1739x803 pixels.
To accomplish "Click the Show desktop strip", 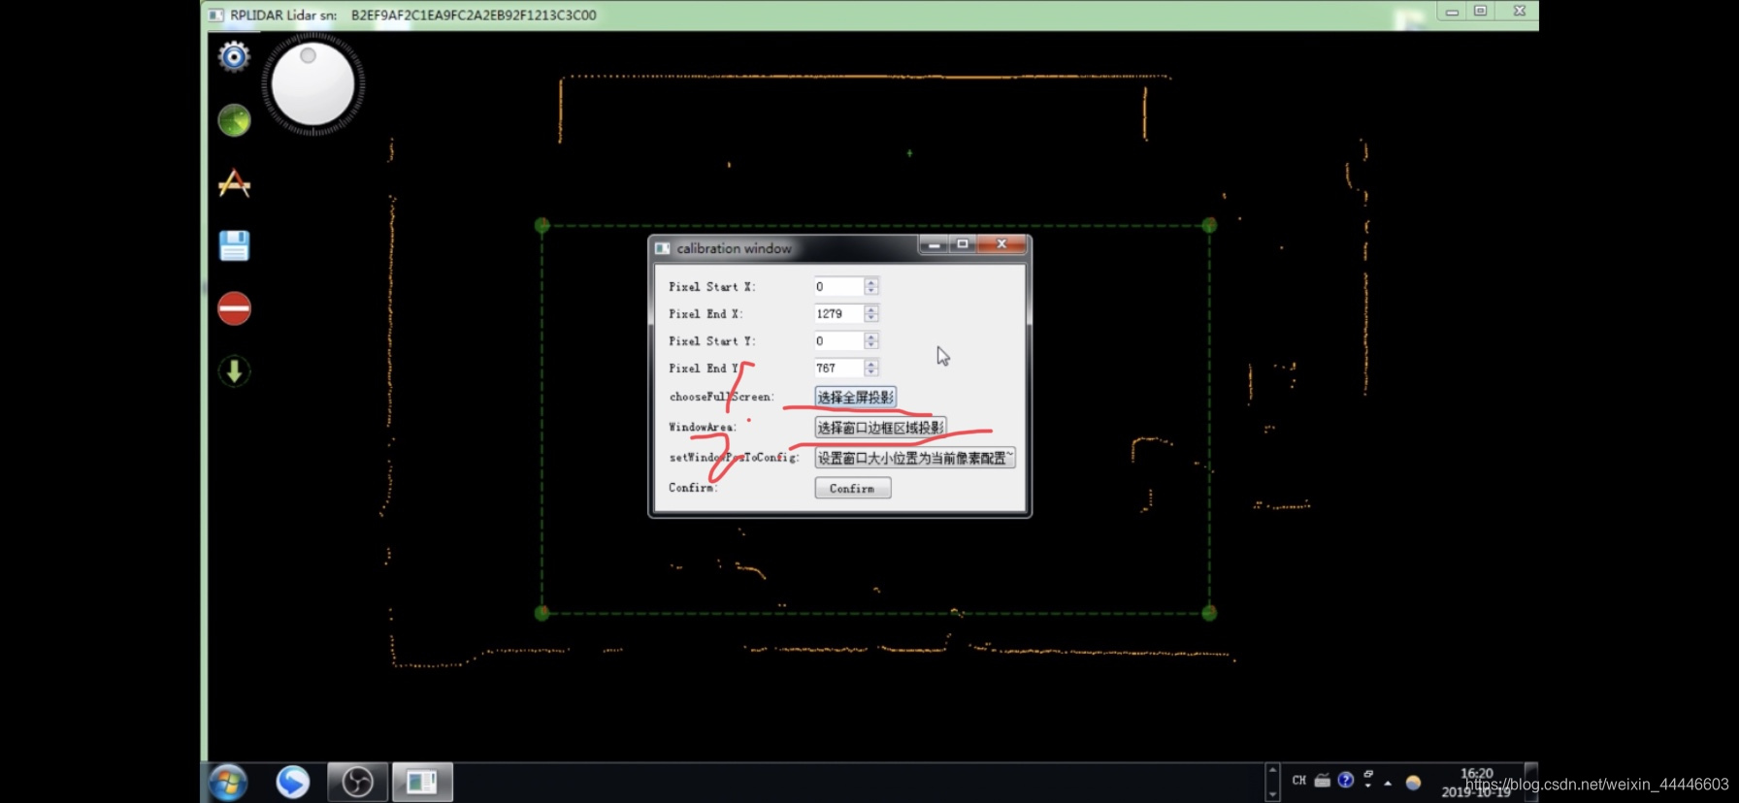I will click(x=1532, y=782).
